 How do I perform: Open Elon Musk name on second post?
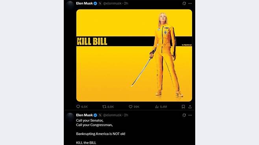[84, 115]
